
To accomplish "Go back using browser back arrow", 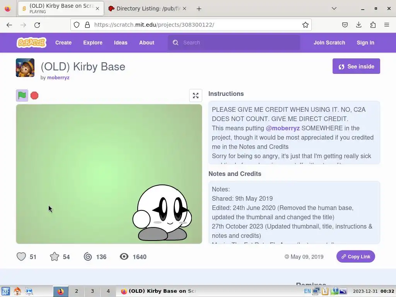I will [9, 25].
